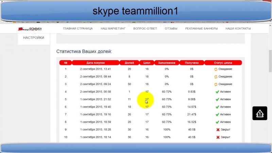Click date 2 сентября 2015, 09:44
This screenshot has height=153, width=272.
pyautogui.click(x=96, y=76)
